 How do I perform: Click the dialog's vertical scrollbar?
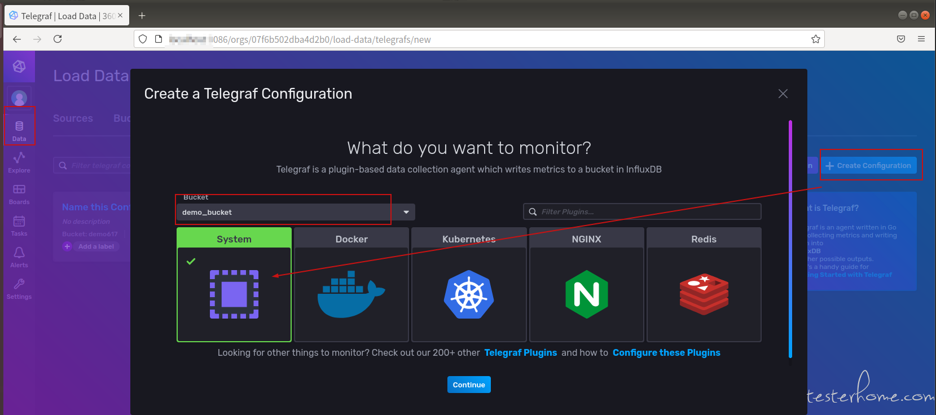790,239
